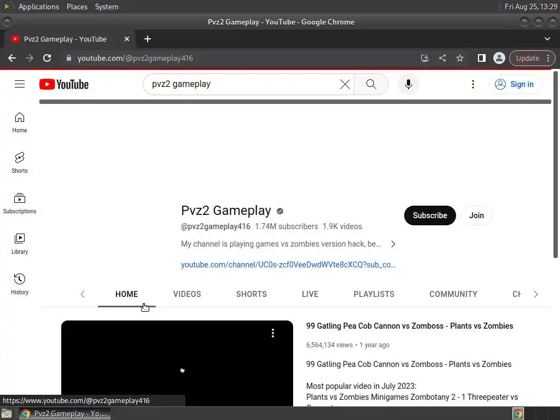The image size is (560, 420).
Task: Open Shorts in sidebar
Action: coord(20,163)
